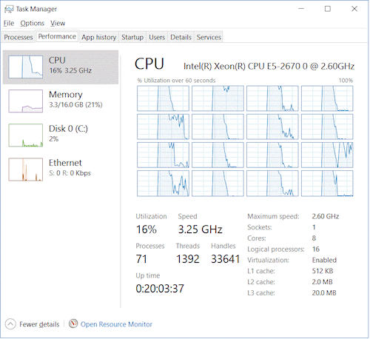Open Resource Monitor link
Screen dimensions: 370x339
(116, 324)
